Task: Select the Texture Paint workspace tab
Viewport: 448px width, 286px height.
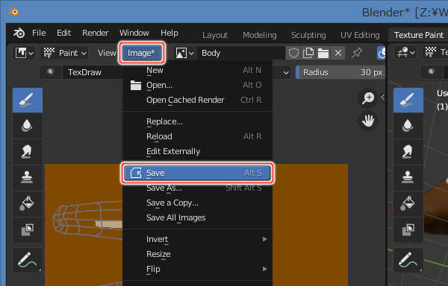Action: (419, 35)
